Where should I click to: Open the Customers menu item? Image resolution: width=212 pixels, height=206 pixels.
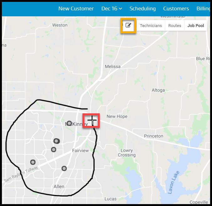tap(176, 9)
